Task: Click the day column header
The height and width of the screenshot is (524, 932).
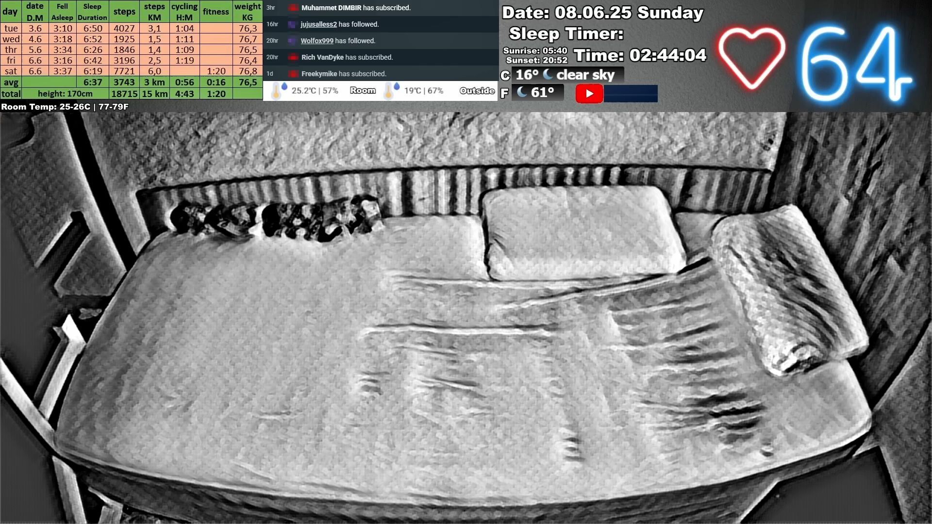Action: coord(11,11)
